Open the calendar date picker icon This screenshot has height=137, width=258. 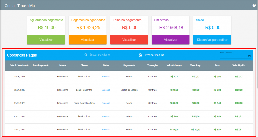tap(249, 56)
